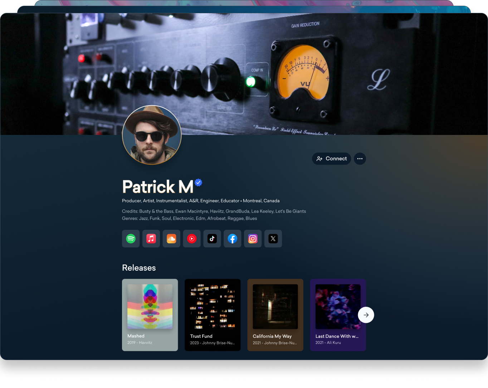Open the Apple Music icon link
Image resolution: width=488 pixels, height=388 pixels.
pyautogui.click(x=151, y=239)
